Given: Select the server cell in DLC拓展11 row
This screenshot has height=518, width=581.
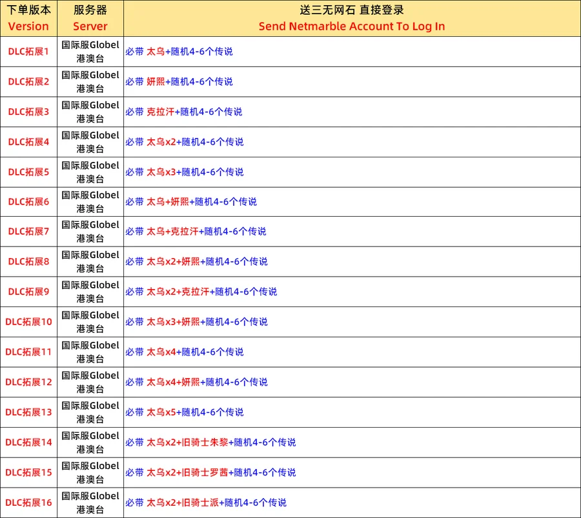Looking at the screenshot, I should [x=90, y=352].
